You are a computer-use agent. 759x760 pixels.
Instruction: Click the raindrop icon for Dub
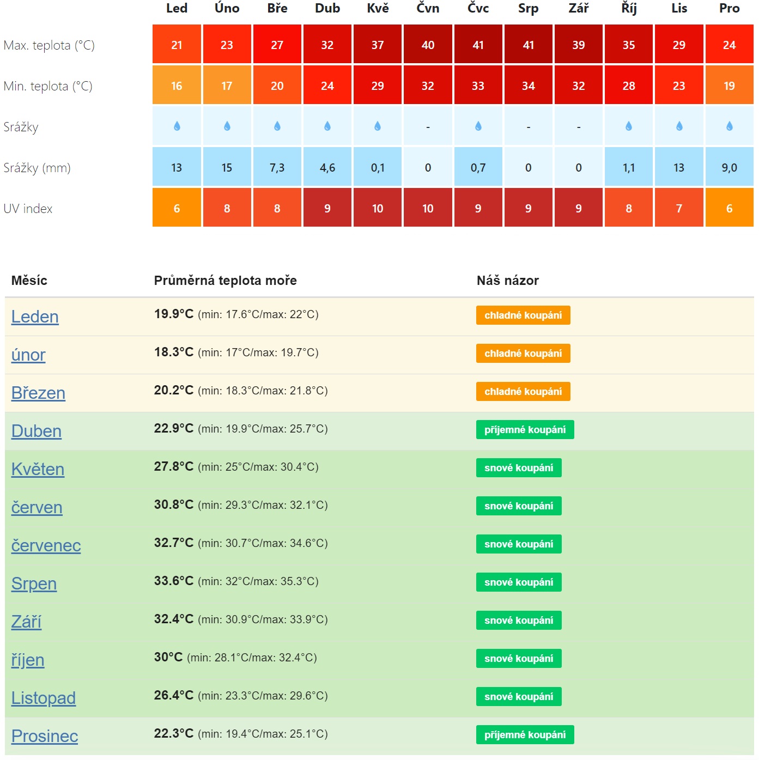[327, 126]
